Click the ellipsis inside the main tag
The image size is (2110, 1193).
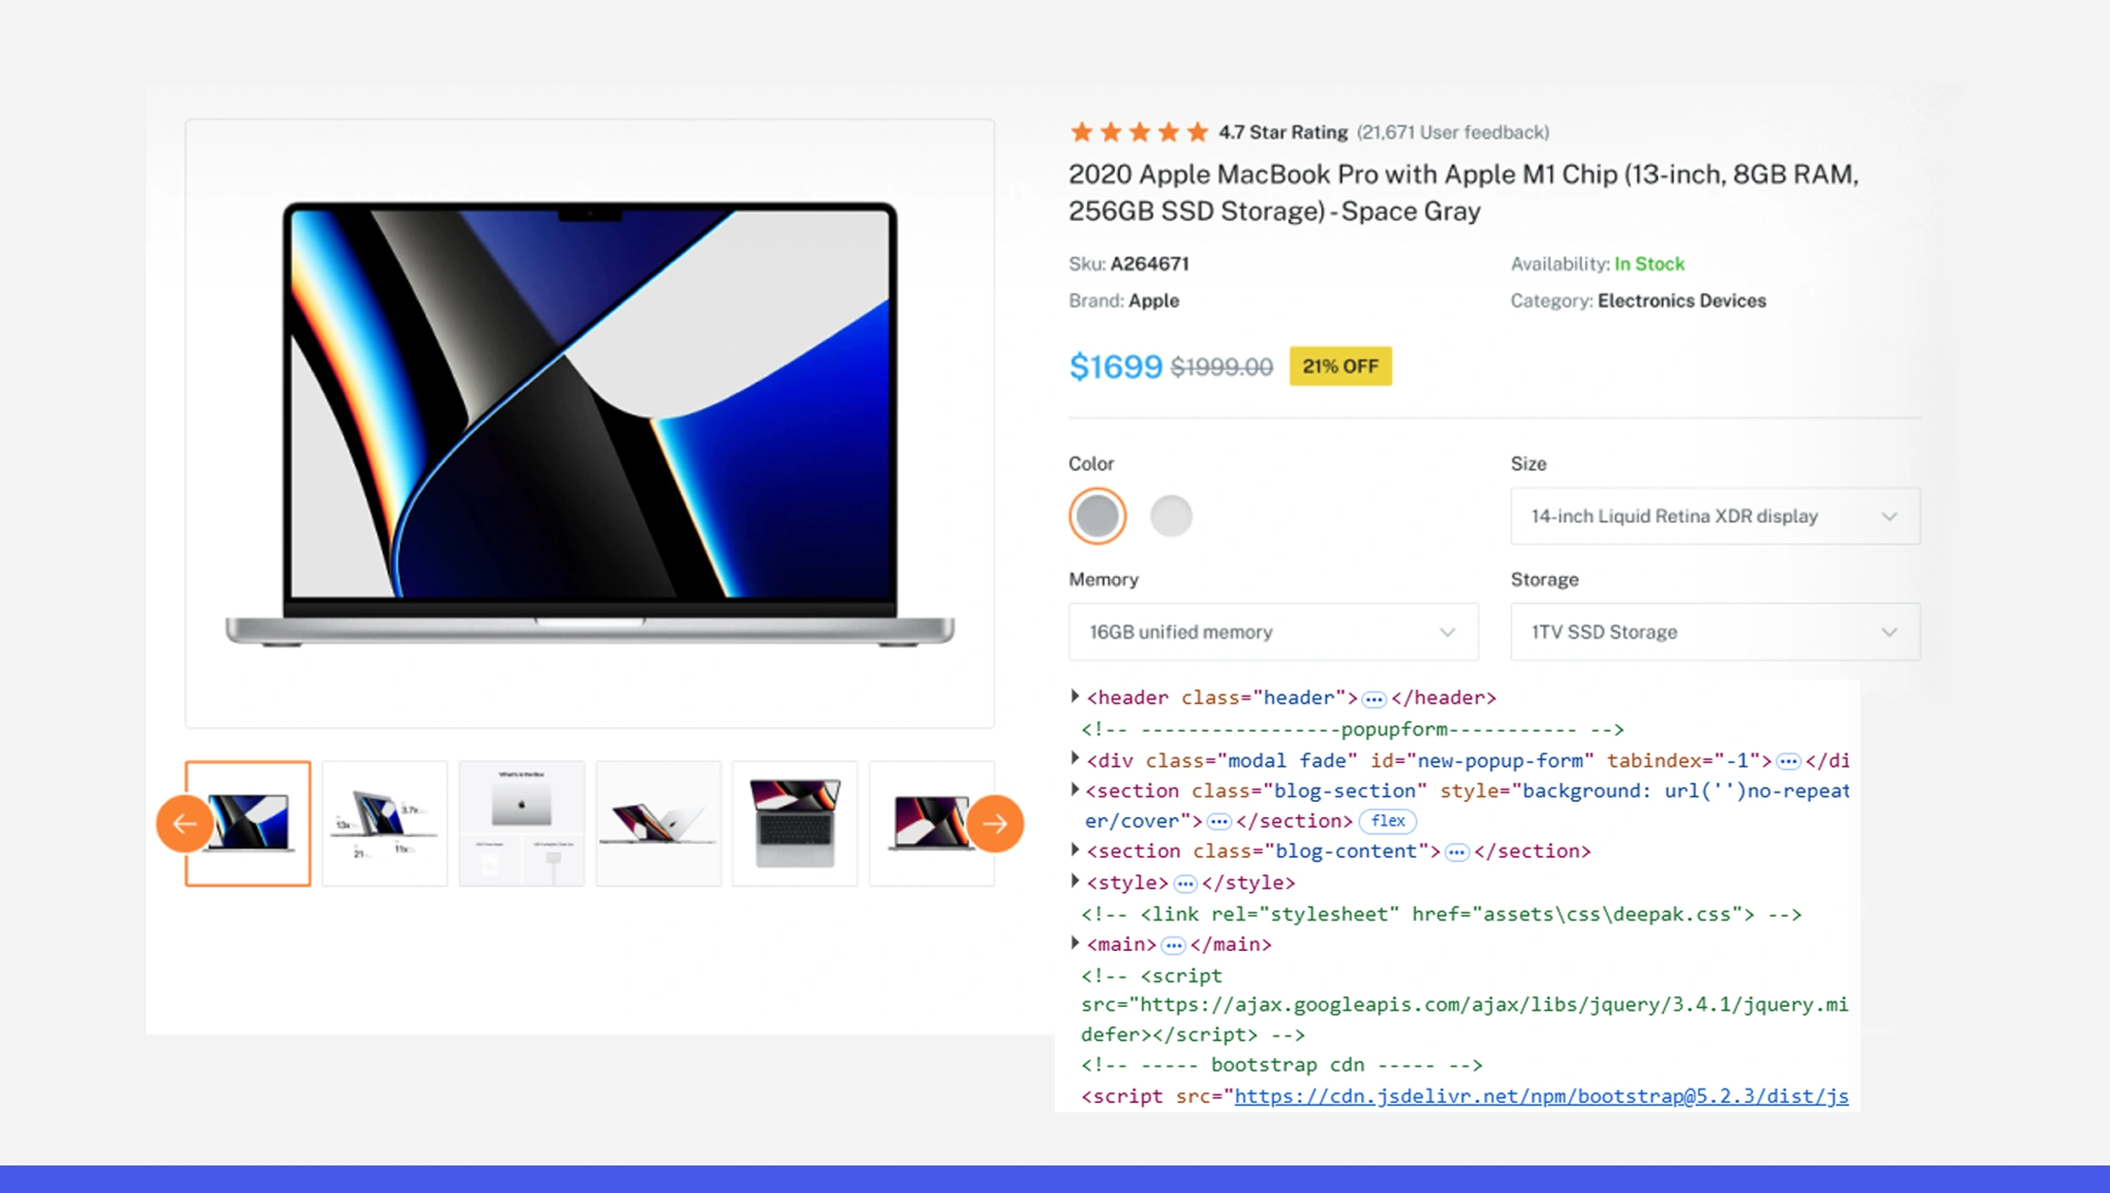tap(1173, 945)
